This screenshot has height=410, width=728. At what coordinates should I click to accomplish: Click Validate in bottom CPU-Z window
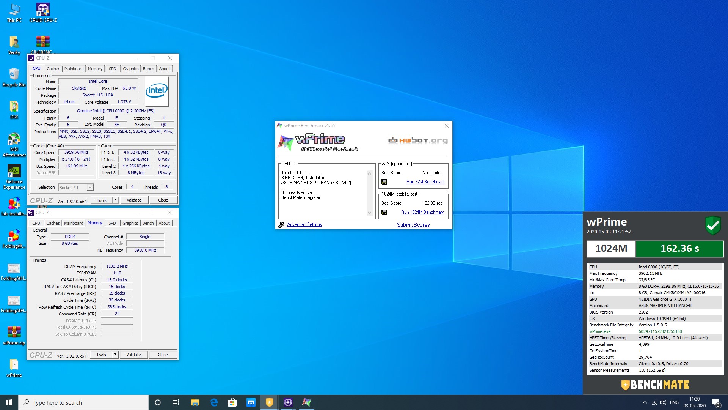tap(133, 355)
